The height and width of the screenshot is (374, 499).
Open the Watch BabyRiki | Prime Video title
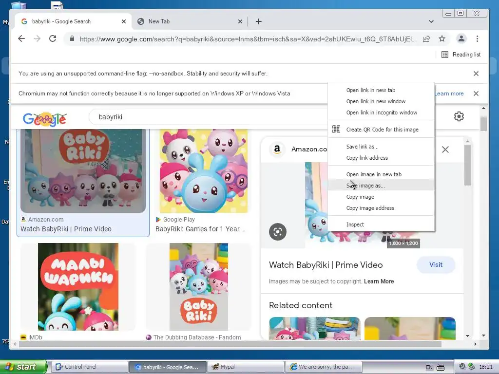tap(326, 265)
